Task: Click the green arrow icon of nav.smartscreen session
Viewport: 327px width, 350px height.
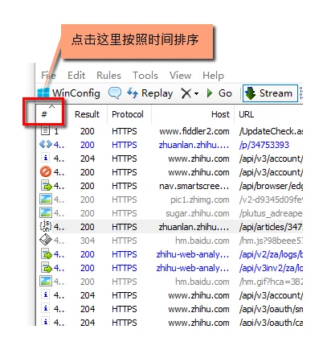Action: (x=46, y=186)
